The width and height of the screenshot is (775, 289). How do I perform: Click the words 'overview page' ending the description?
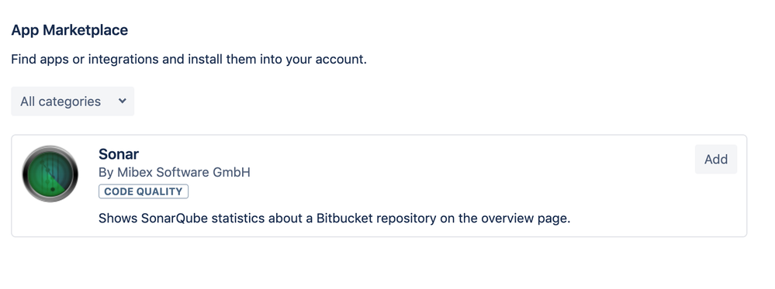click(x=526, y=218)
